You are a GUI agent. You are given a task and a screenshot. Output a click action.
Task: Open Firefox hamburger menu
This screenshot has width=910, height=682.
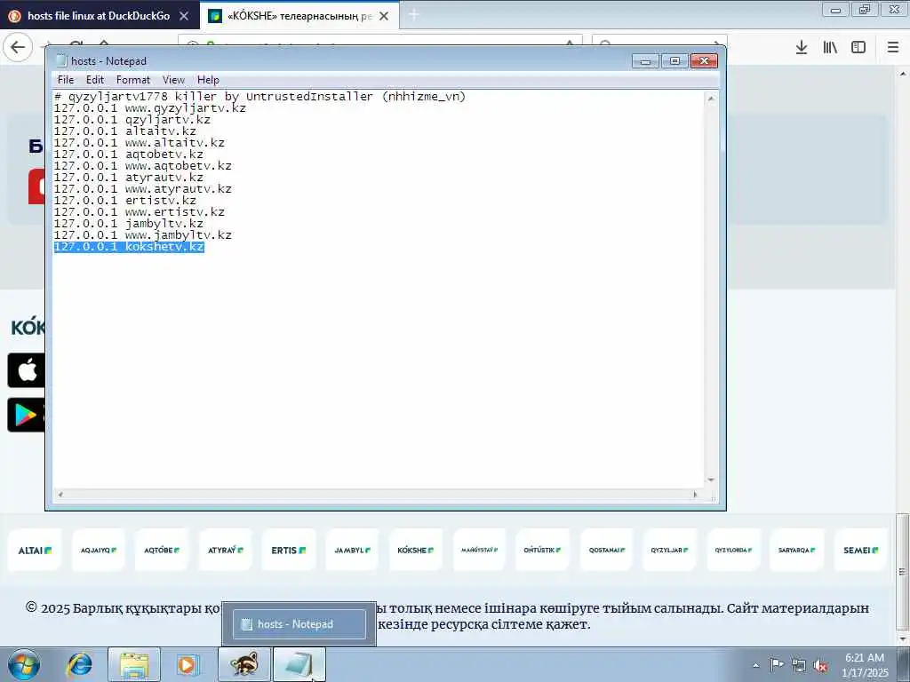(x=893, y=48)
